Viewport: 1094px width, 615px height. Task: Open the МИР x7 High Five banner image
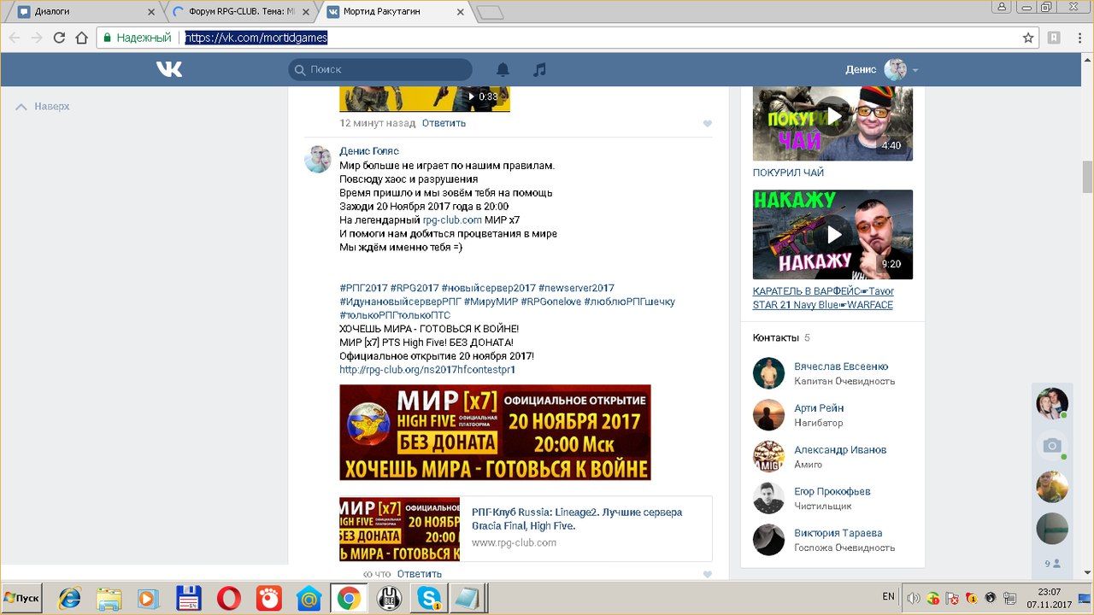[x=495, y=432]
